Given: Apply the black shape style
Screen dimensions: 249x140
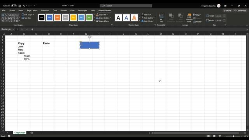Looking at the screenshot, I should point(42,17).
